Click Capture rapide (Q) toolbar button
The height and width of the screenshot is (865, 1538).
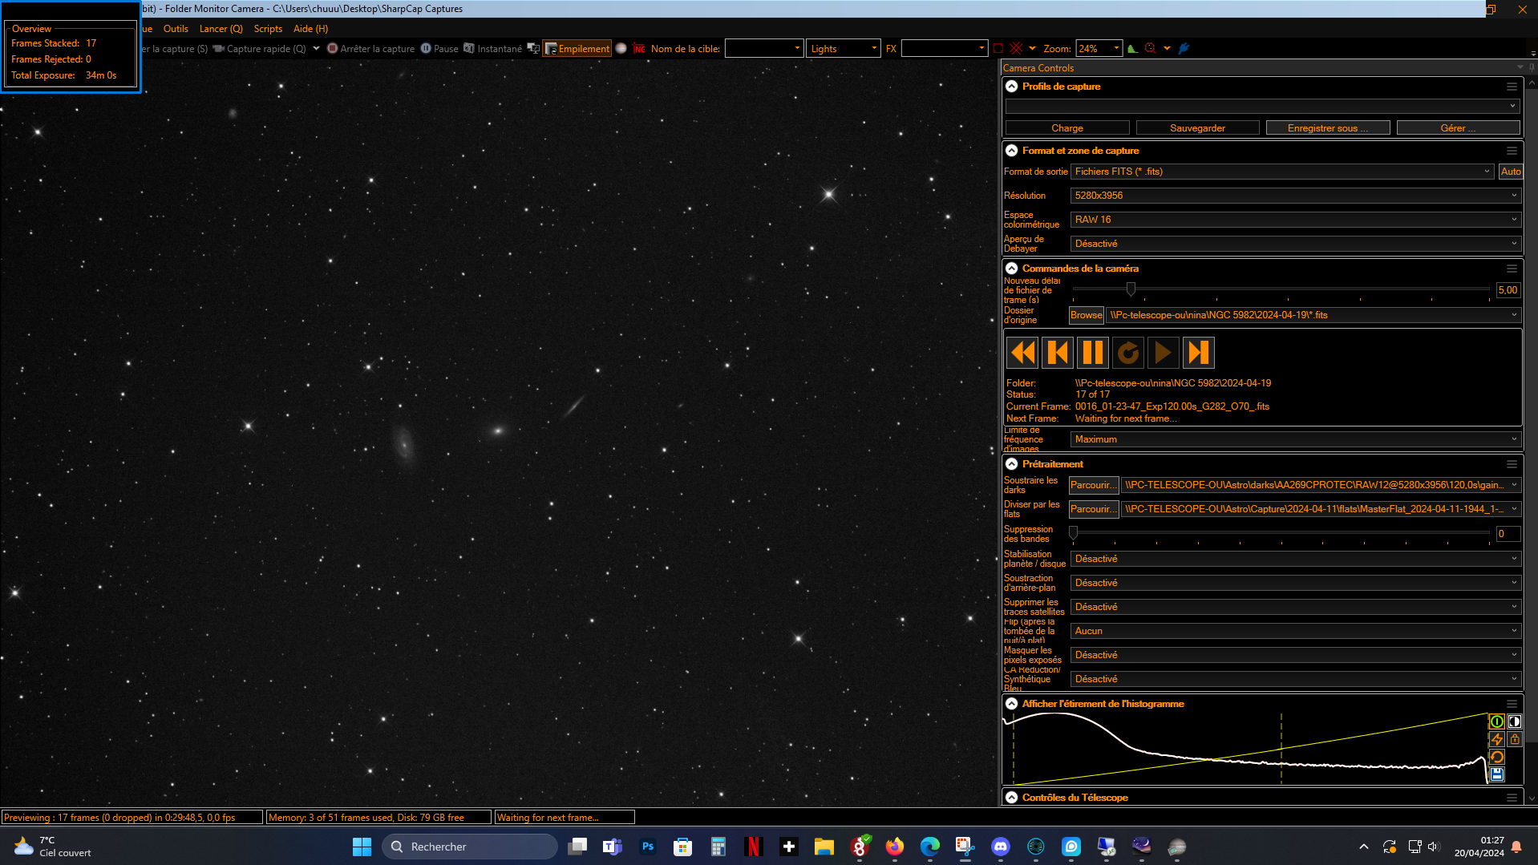[259, 49]
